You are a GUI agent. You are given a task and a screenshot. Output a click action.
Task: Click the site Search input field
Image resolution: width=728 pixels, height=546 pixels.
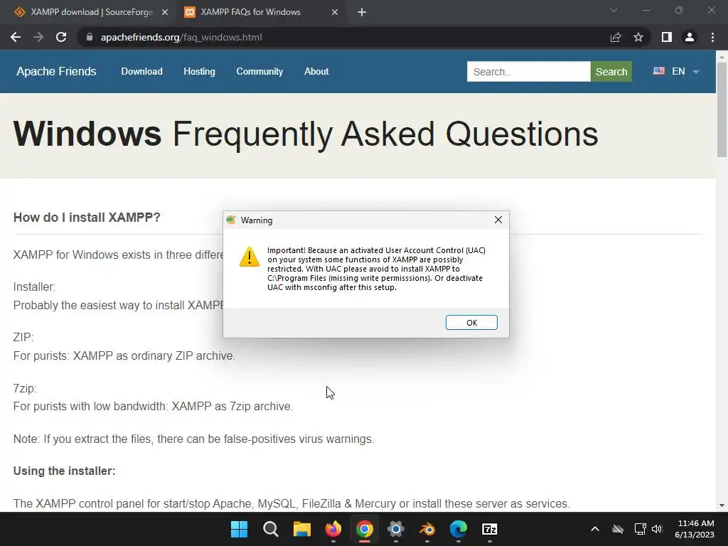[x=528, y=72]
